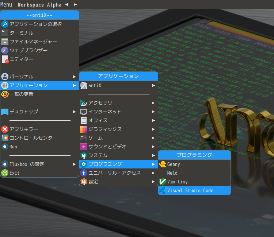This screenshot has width=274, height=237.
Task: Click the Vim-tiny green V icon
Action: [x=163, y=182]
